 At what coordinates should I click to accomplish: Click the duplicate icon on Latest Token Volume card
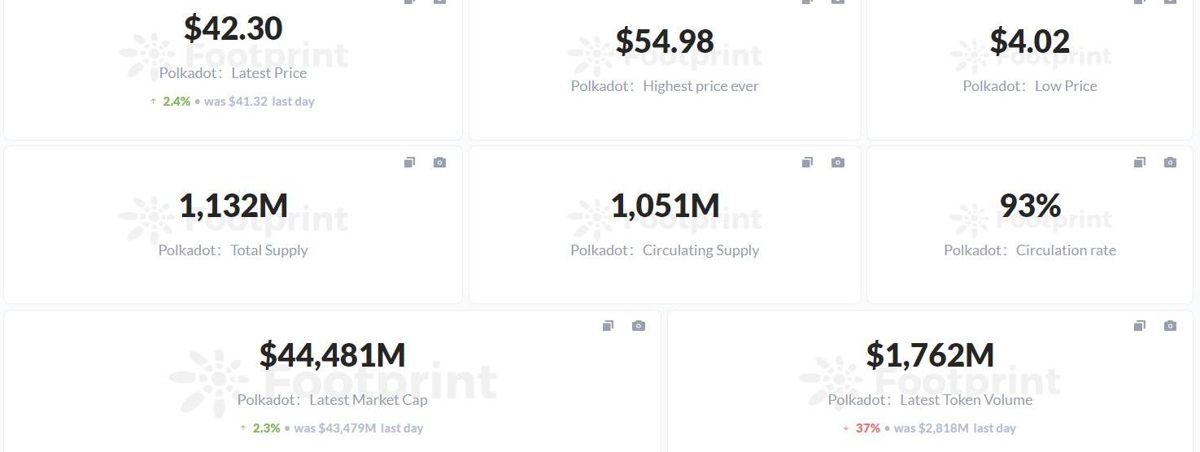(x=1139, y=326)
